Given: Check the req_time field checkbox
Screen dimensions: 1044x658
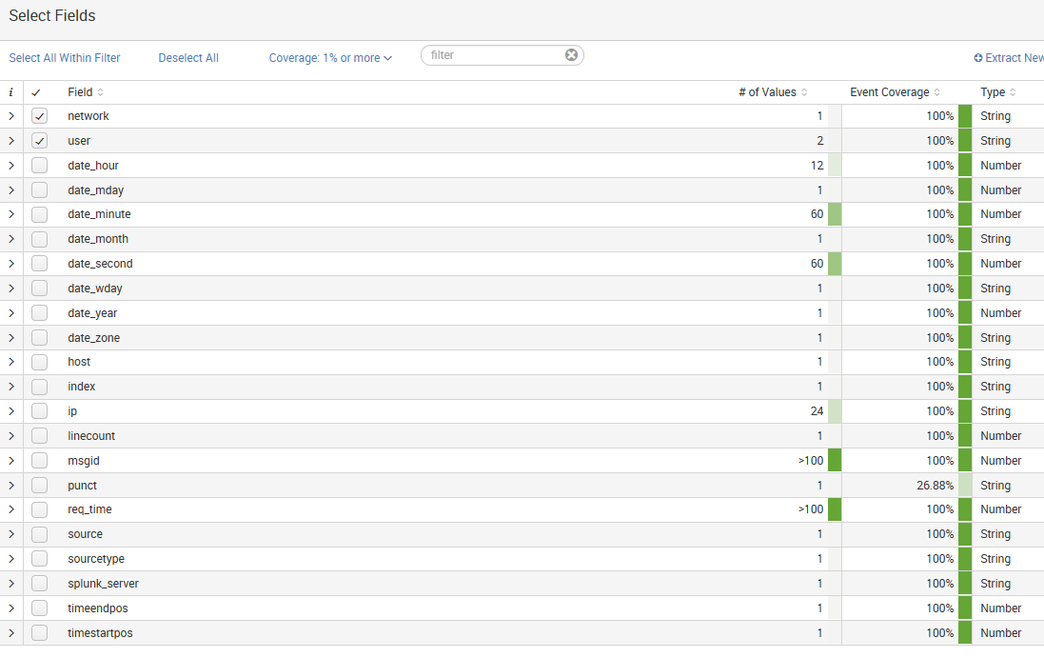Looking at the screenshot, I should [x=39, y=509].
